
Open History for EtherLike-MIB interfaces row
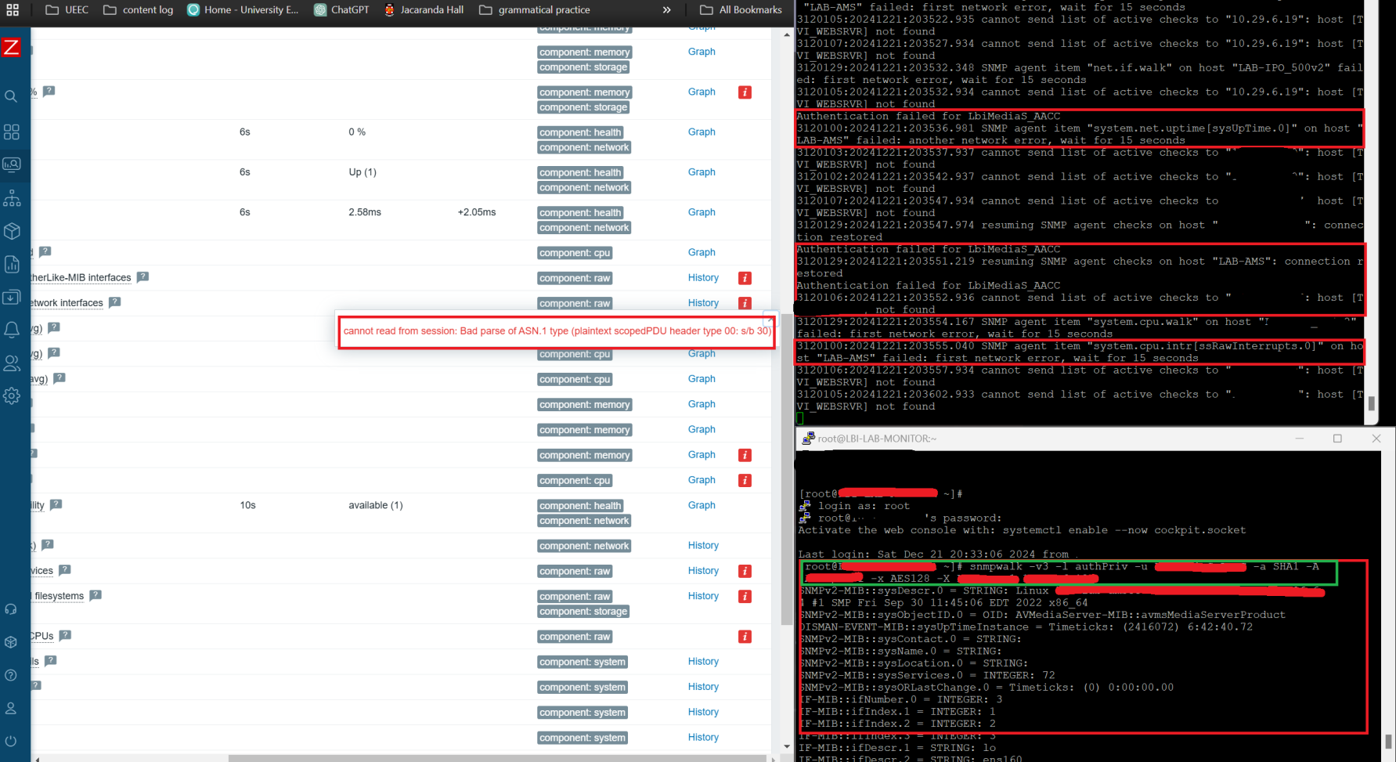[x=703, y=278]
